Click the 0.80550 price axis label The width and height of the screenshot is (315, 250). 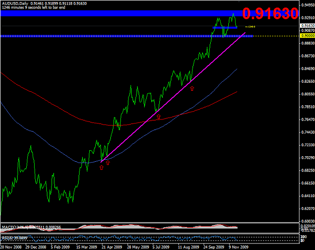(308, 94)
